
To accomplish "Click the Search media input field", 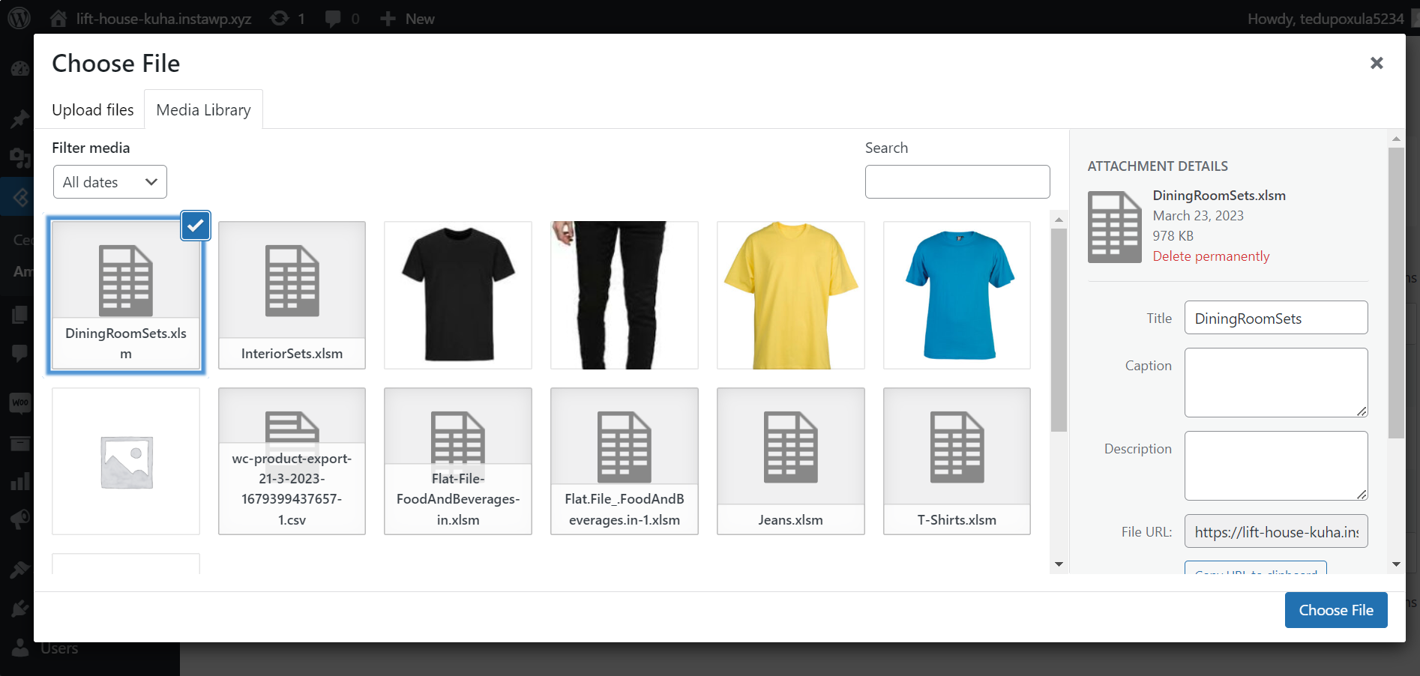I will point(957,181).
